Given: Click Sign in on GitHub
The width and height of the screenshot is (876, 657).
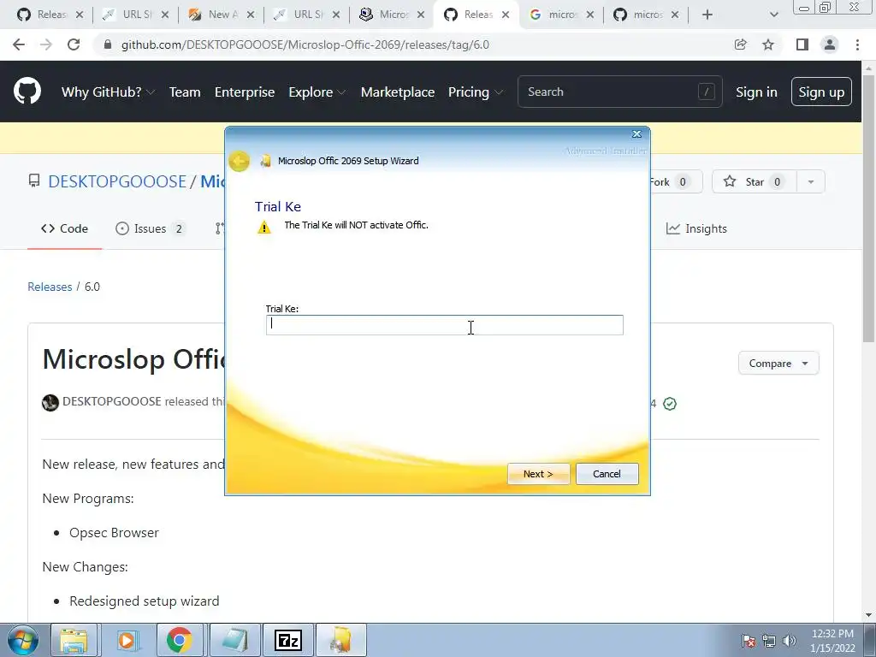Looking at the screenshot, I should pos(756,92).
